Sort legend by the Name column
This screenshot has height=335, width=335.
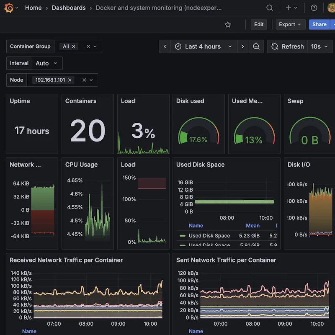tap(196, 226)
